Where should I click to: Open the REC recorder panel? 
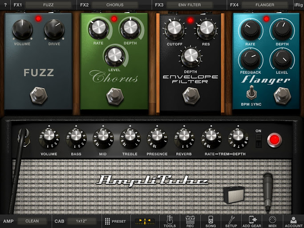pyautogui.click(x=191, y=221)
